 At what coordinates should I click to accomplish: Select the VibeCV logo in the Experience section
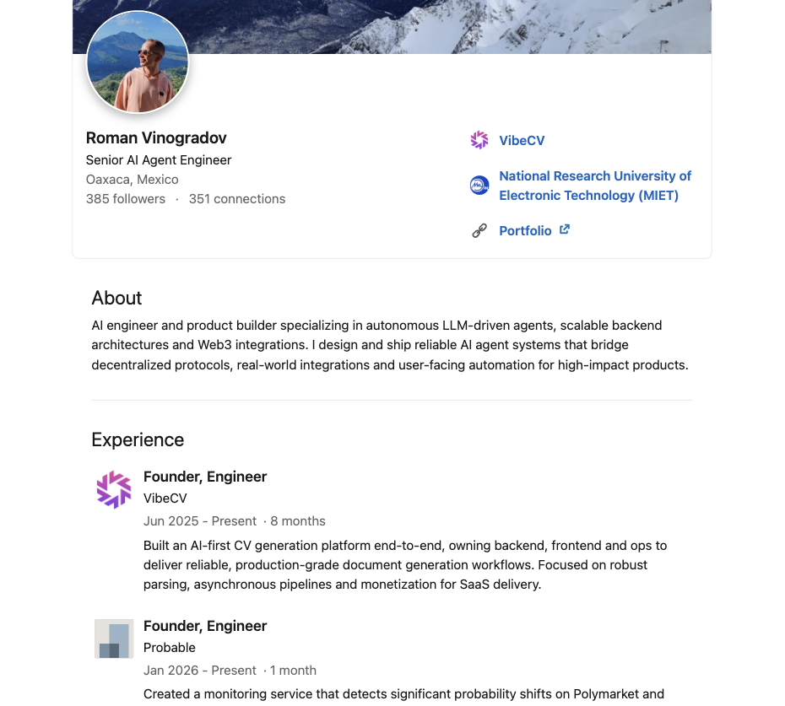114,489
